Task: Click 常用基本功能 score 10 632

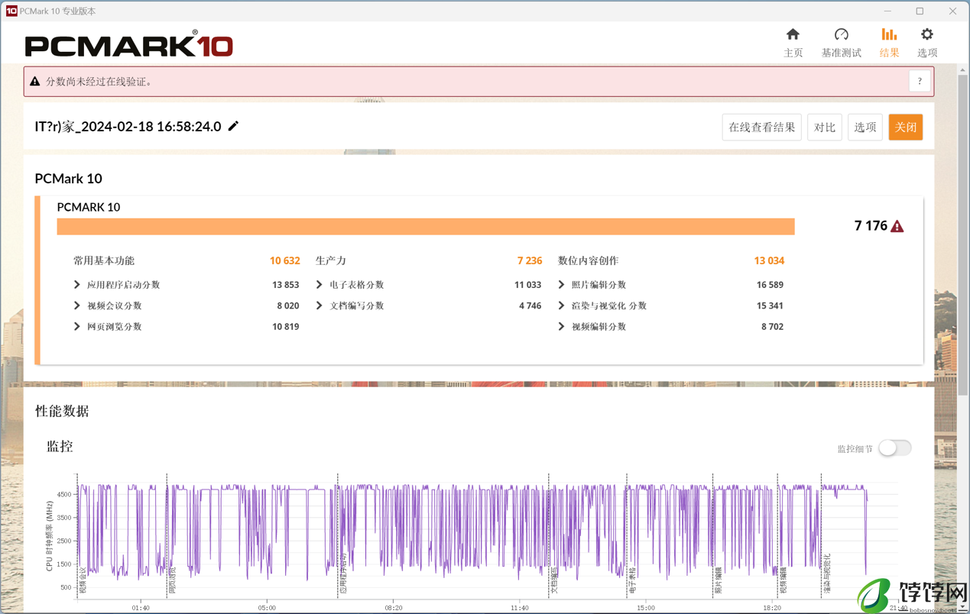Action: click(x=284, y=260)
